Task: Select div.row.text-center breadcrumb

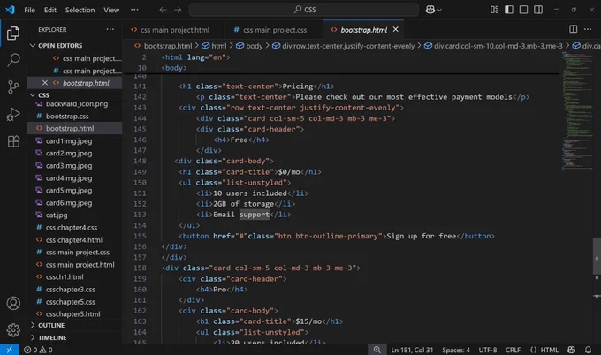Action: pos(344,46)
